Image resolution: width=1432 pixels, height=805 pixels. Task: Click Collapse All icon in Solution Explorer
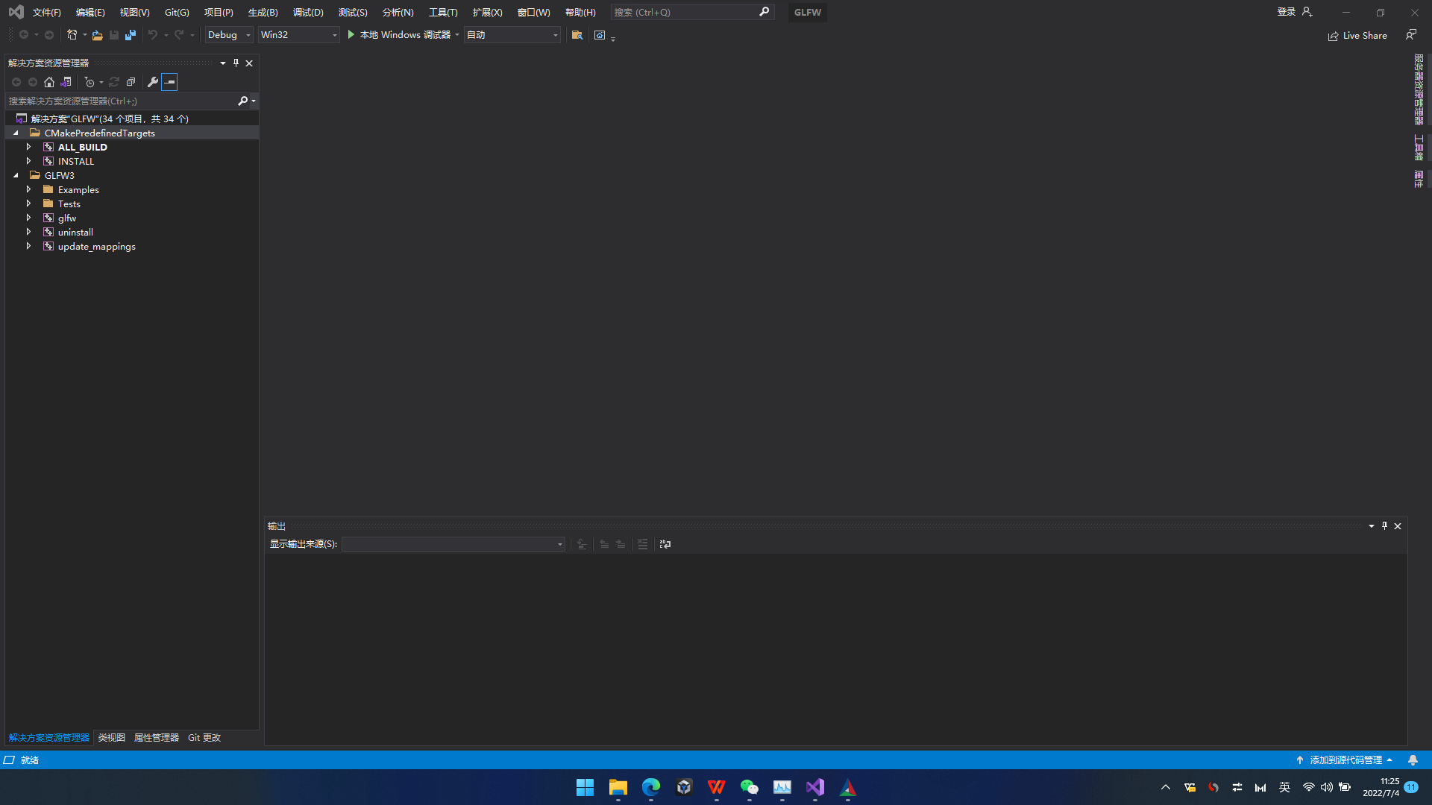point(131,82)
